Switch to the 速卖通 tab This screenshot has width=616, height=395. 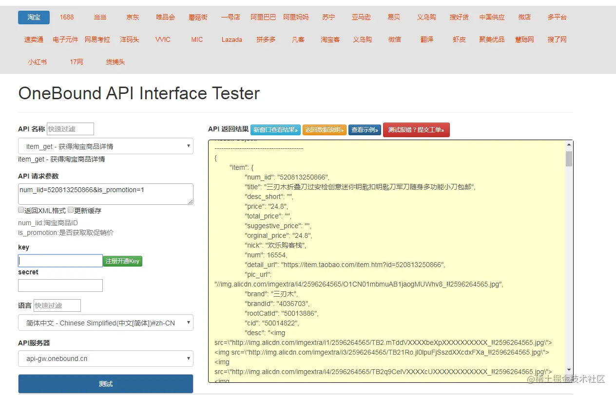pos(34,39)
